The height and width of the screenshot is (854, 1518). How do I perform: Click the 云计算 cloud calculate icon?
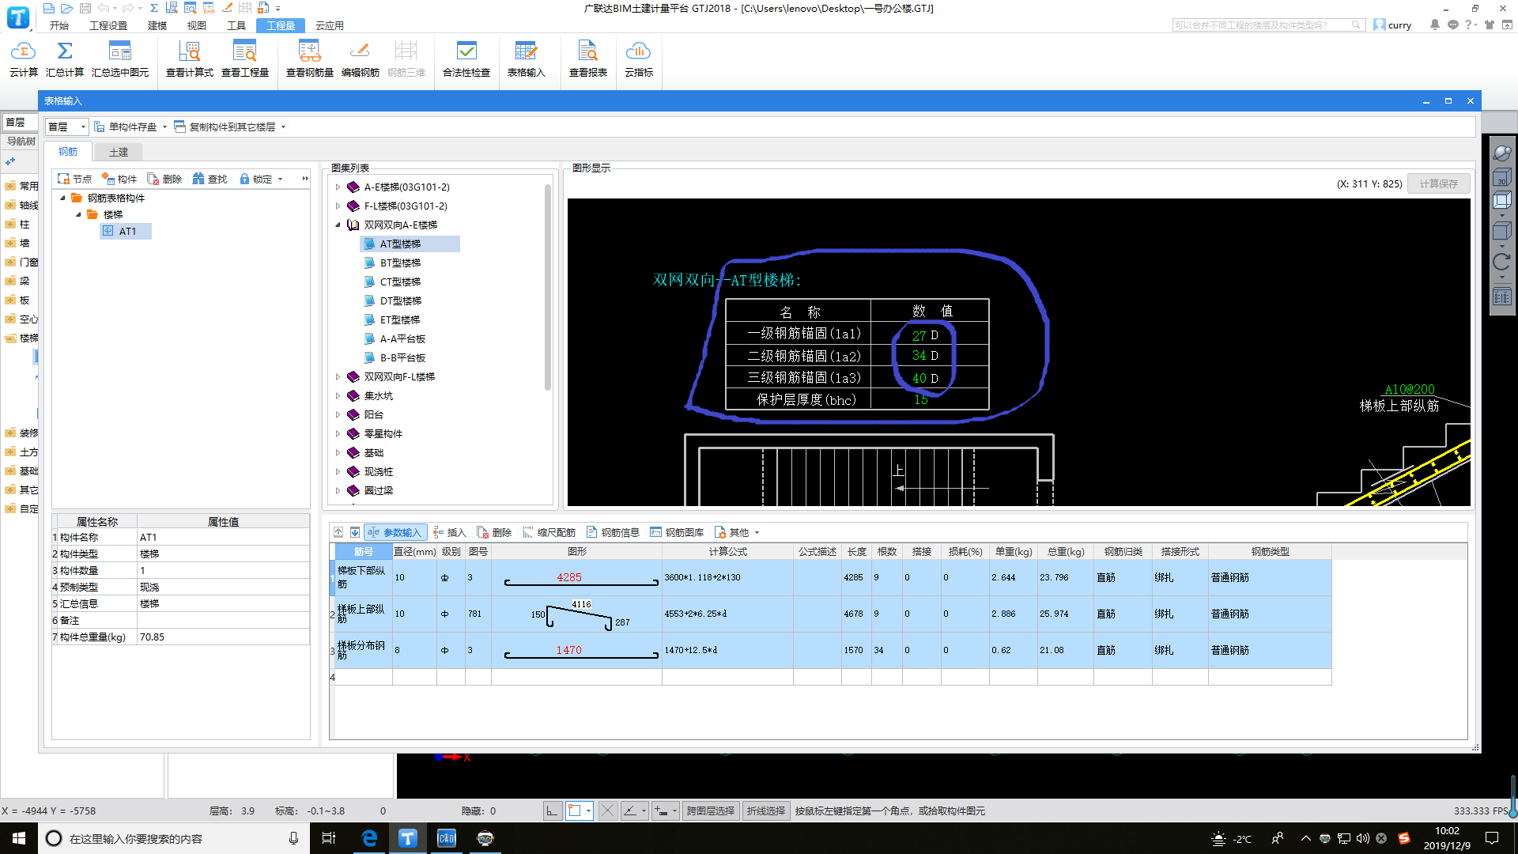(23, 59)
